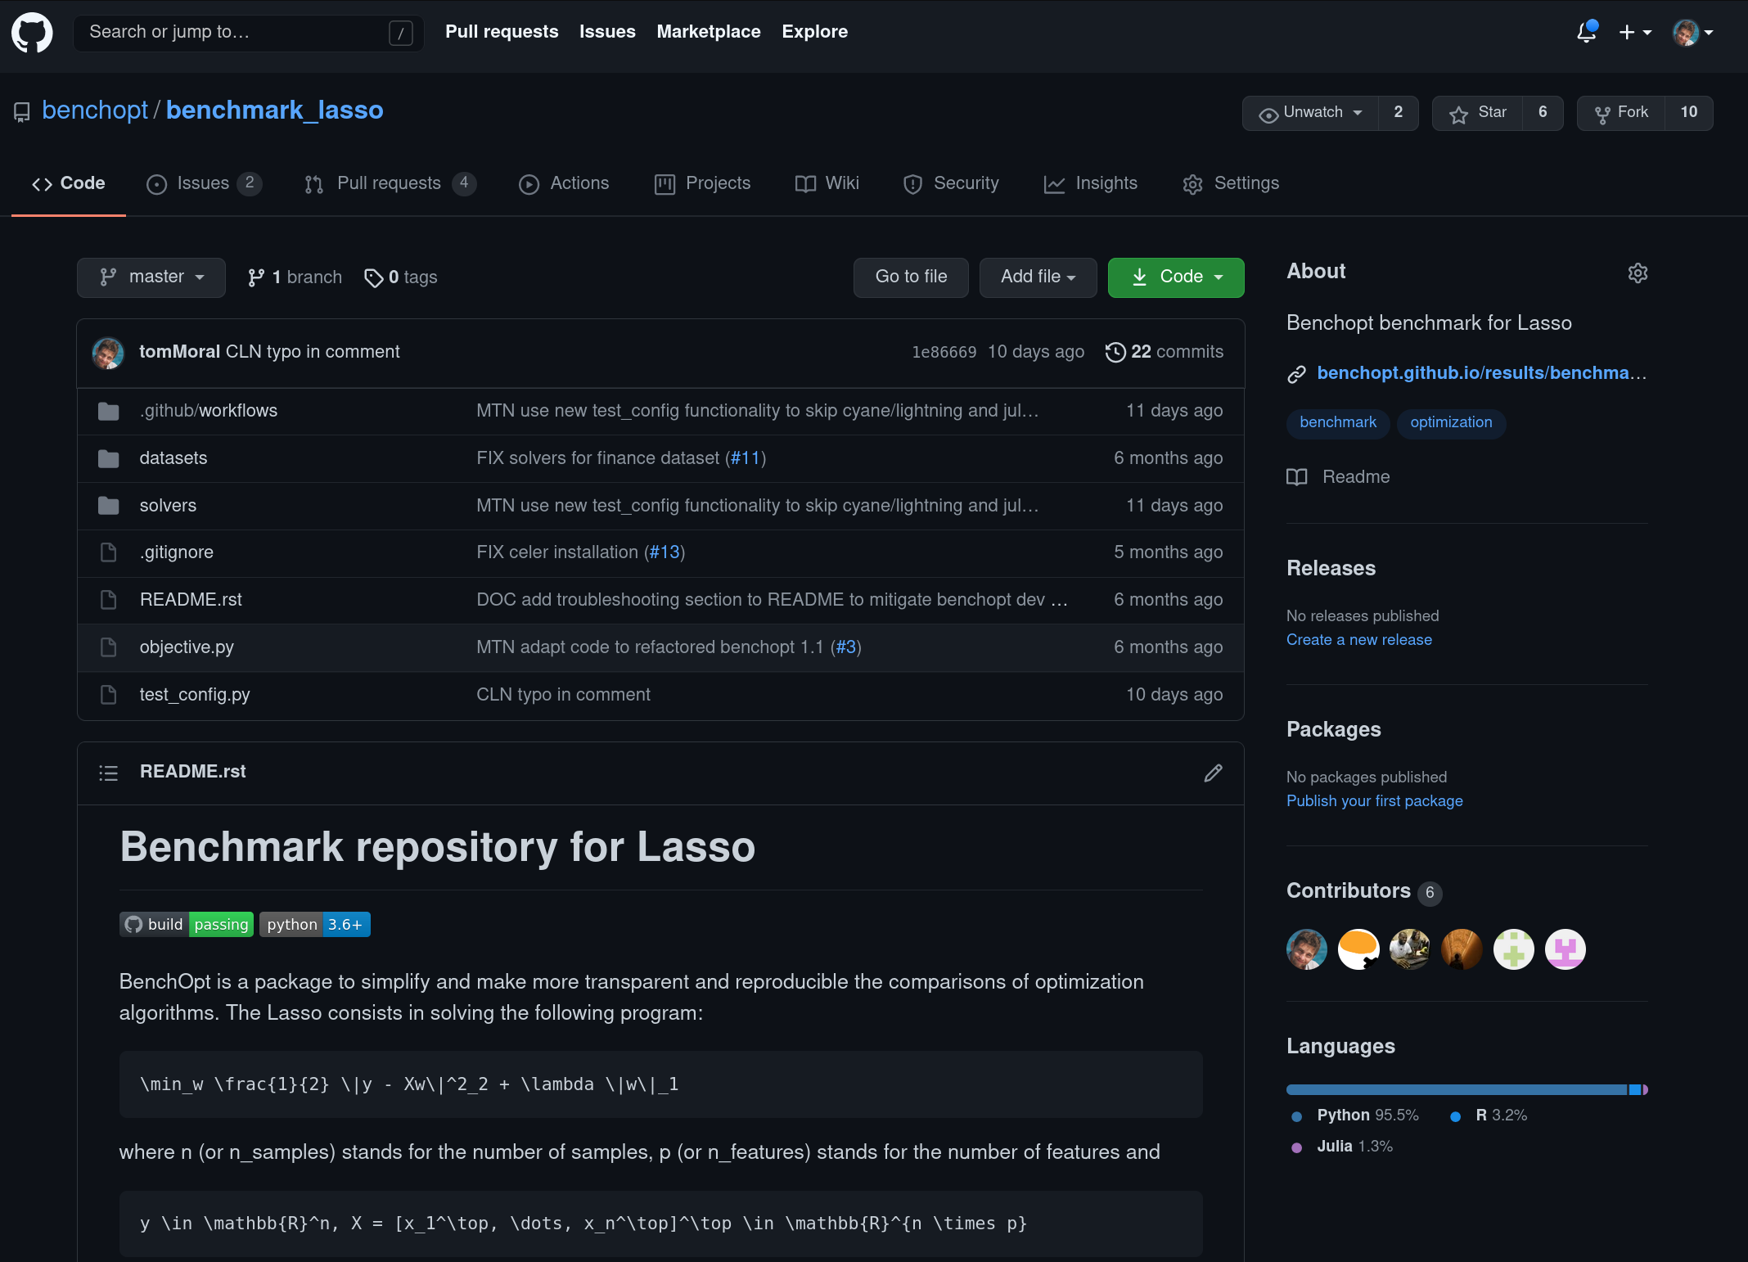
Task: Expand the green Code dropdown
Action: coord(1175,277)
